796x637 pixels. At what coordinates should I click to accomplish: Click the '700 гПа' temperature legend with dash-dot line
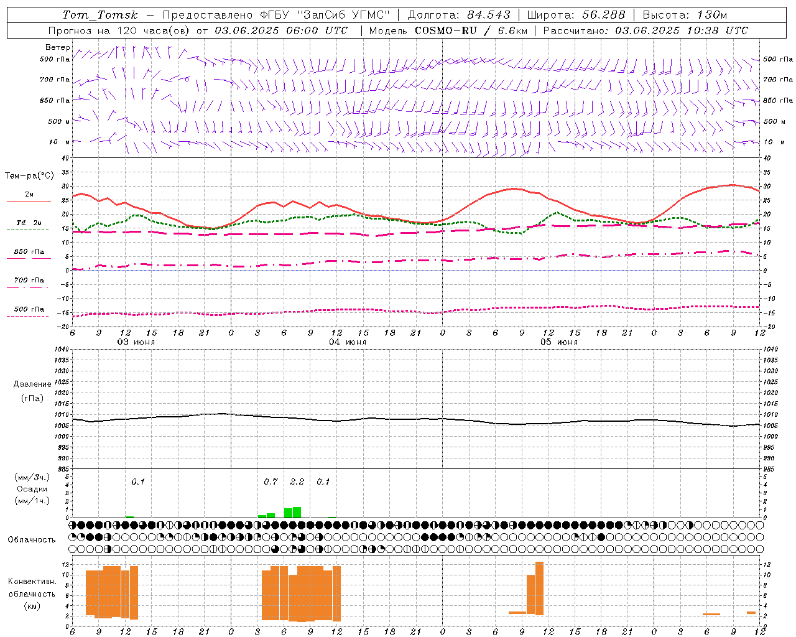pos(29,281)
